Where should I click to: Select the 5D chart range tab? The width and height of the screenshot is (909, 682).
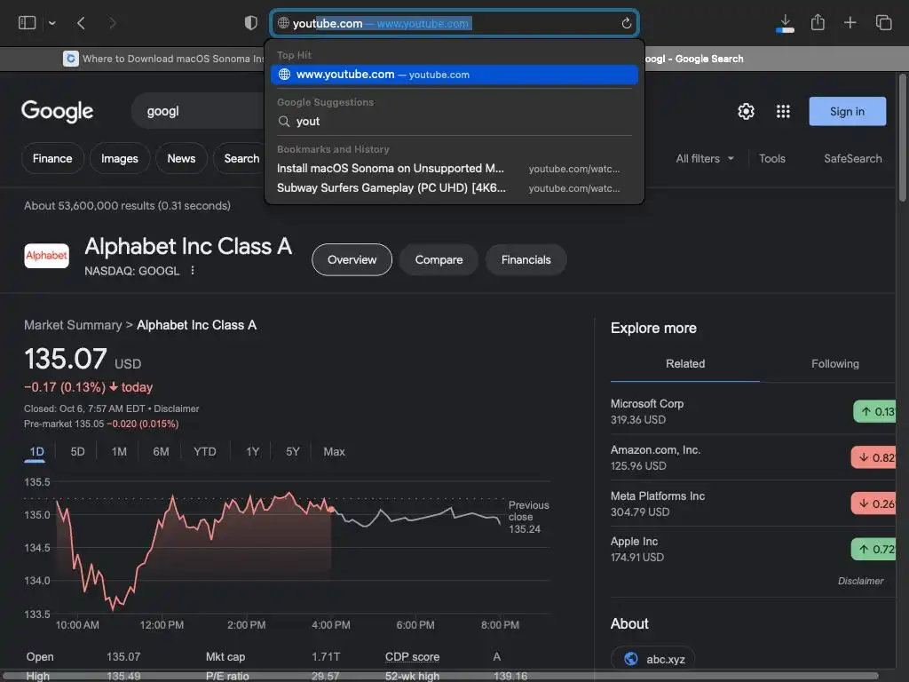click(x=77, y=451)
